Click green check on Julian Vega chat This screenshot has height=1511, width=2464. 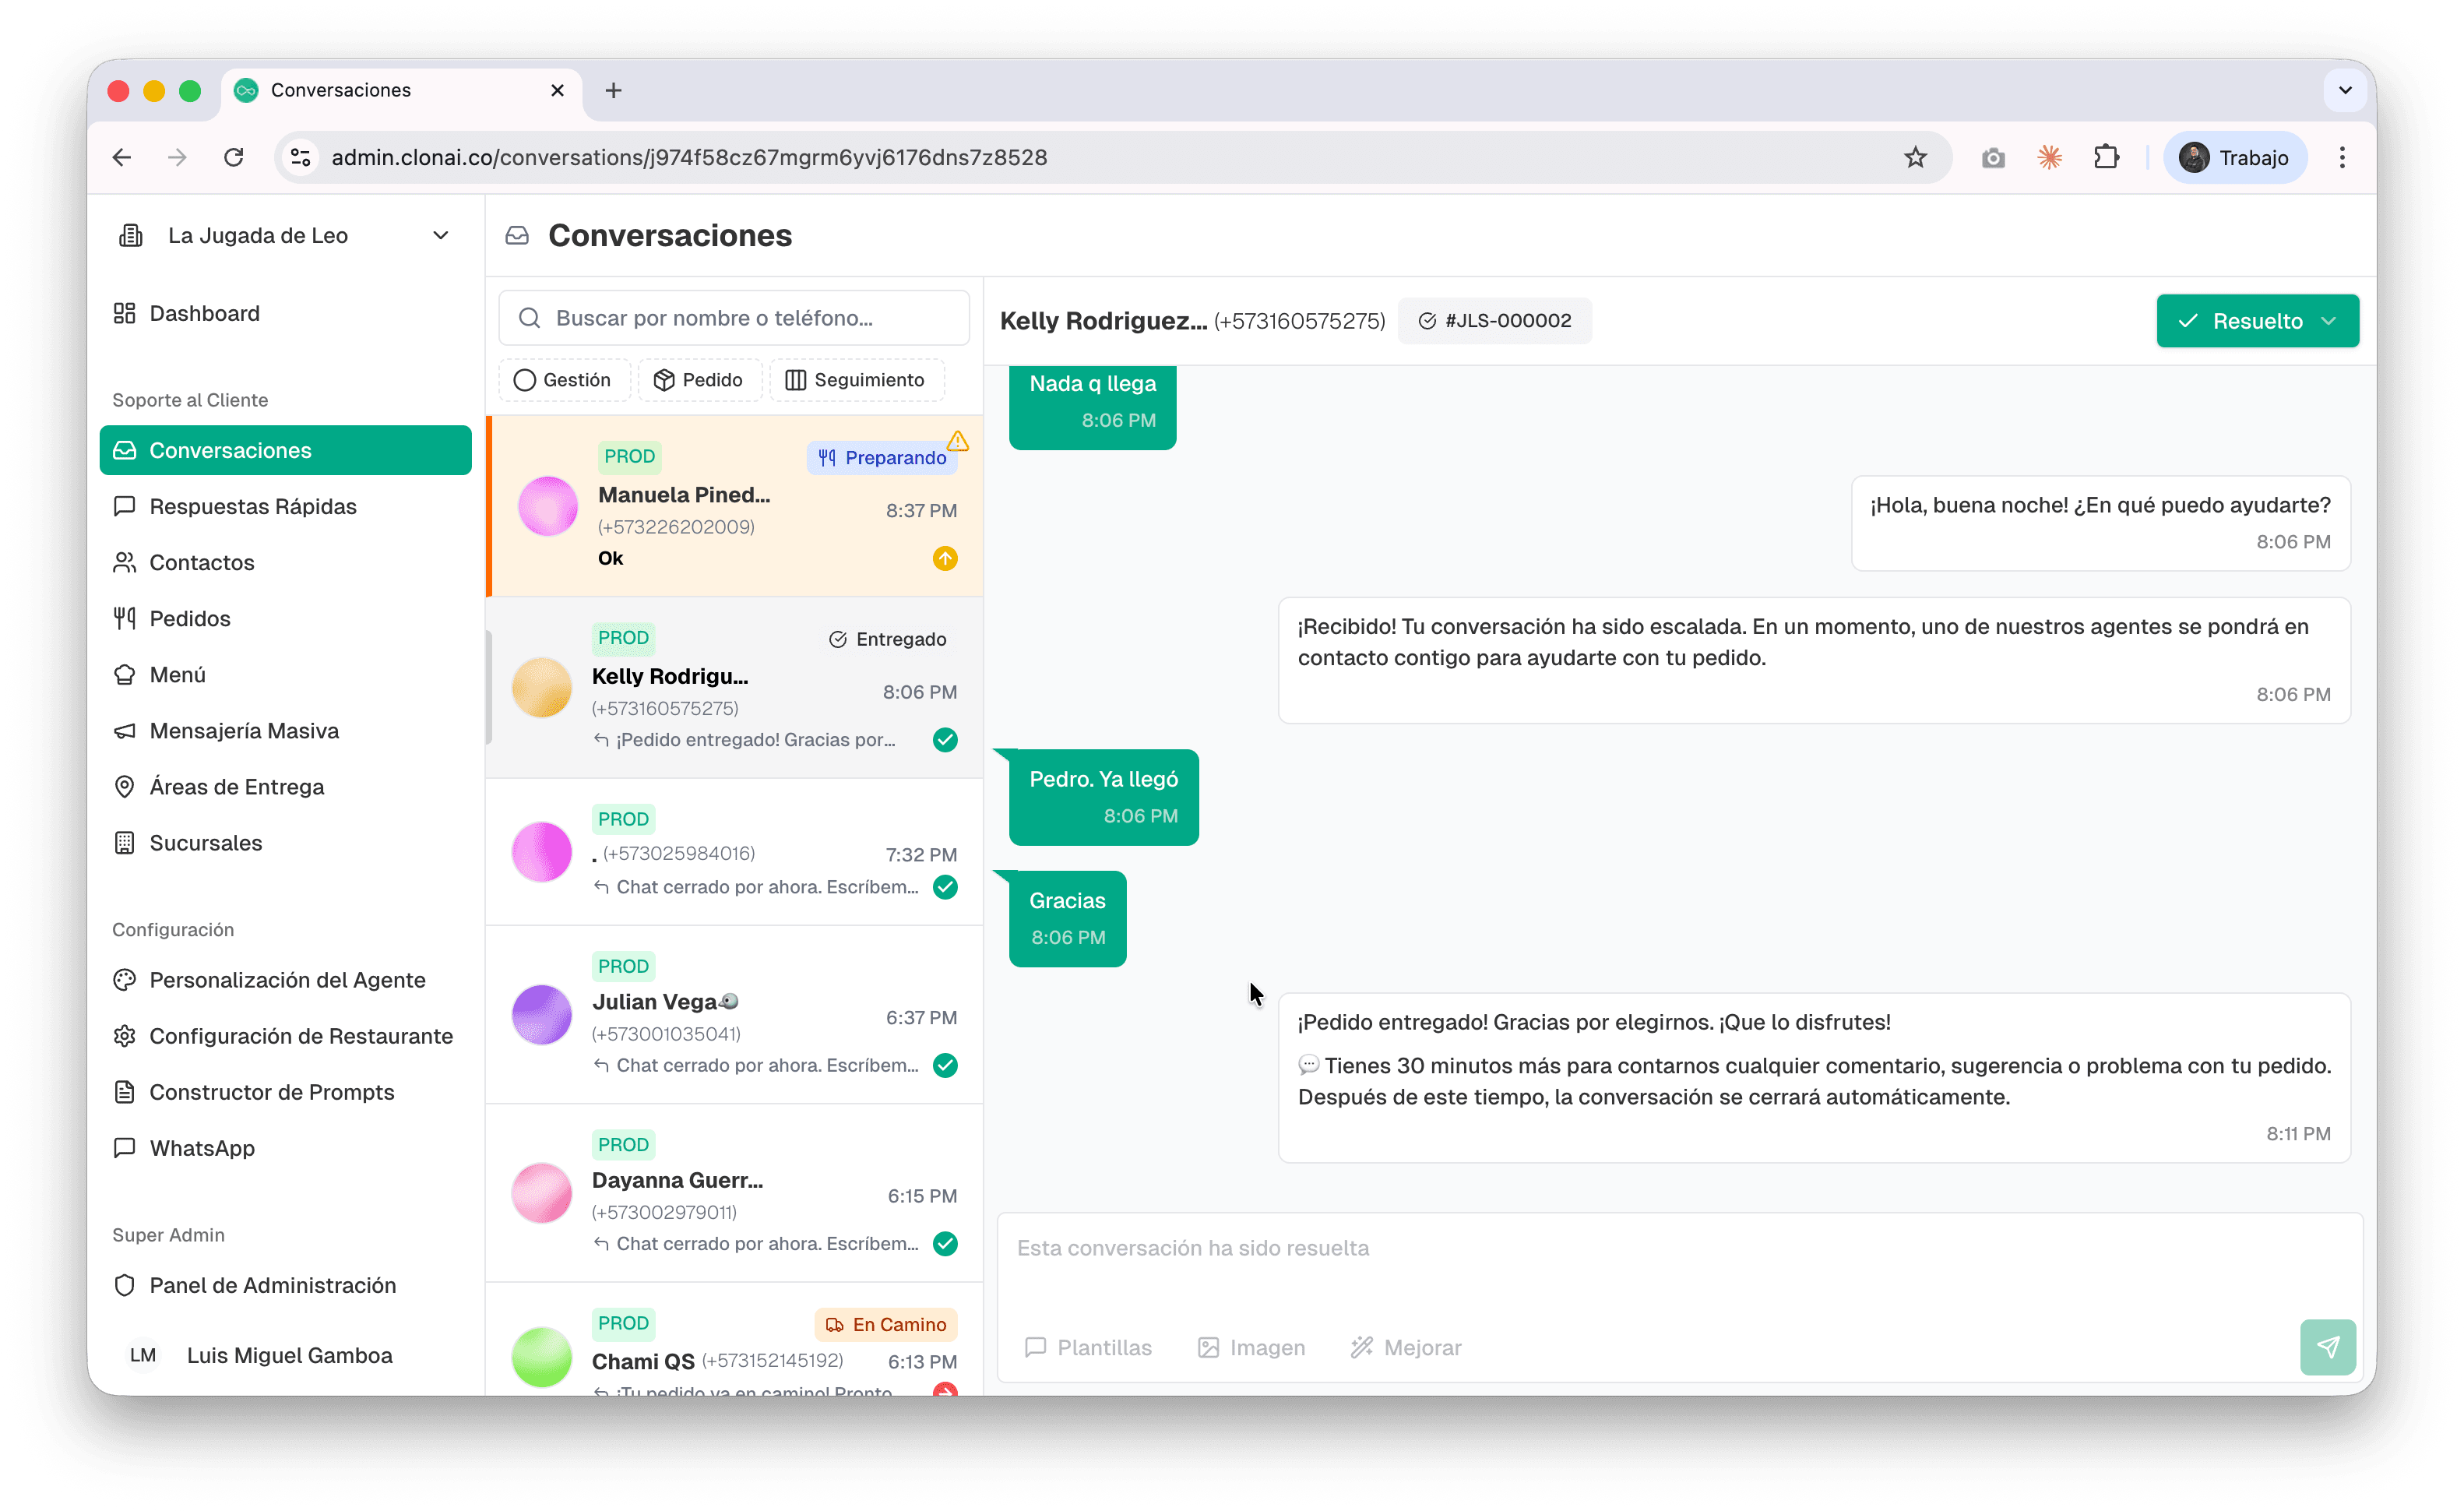(945, 1065)
